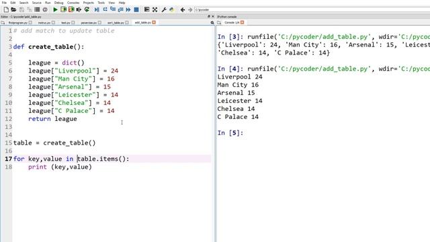Click 'C Palace 14' console output line
Image resolution: width=430 pixels, height=242 pixels.
238,117
